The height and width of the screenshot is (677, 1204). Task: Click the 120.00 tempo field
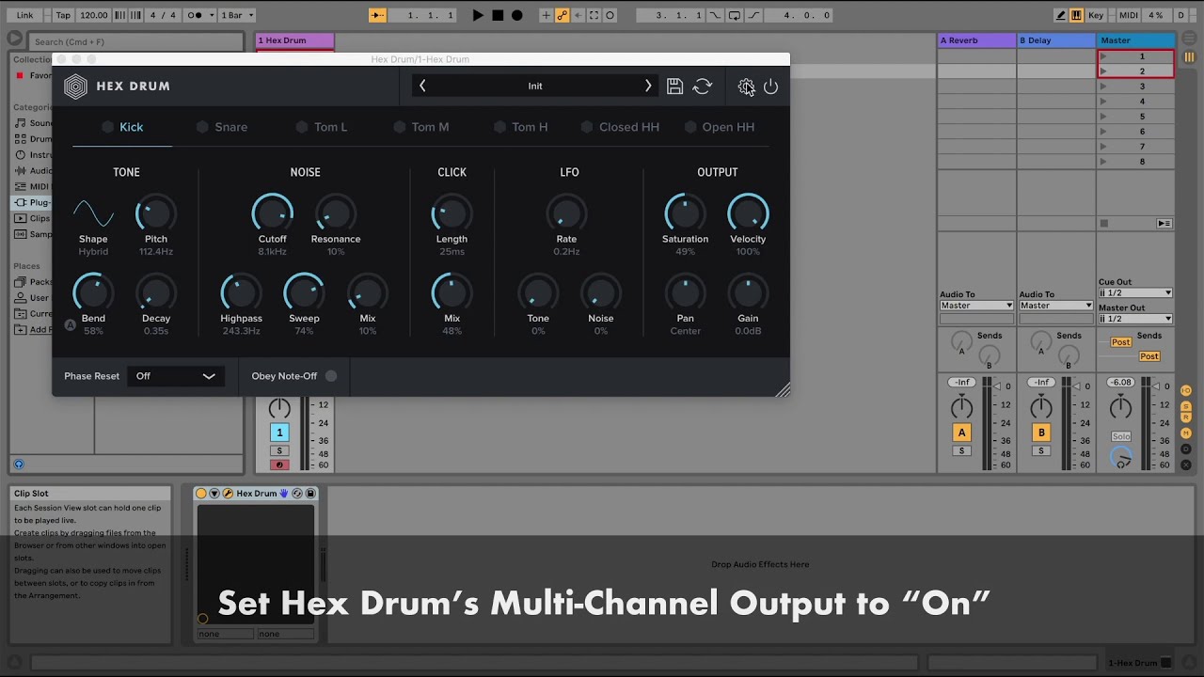coord(94,15)
